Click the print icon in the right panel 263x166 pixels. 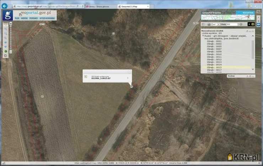(209, 24)
